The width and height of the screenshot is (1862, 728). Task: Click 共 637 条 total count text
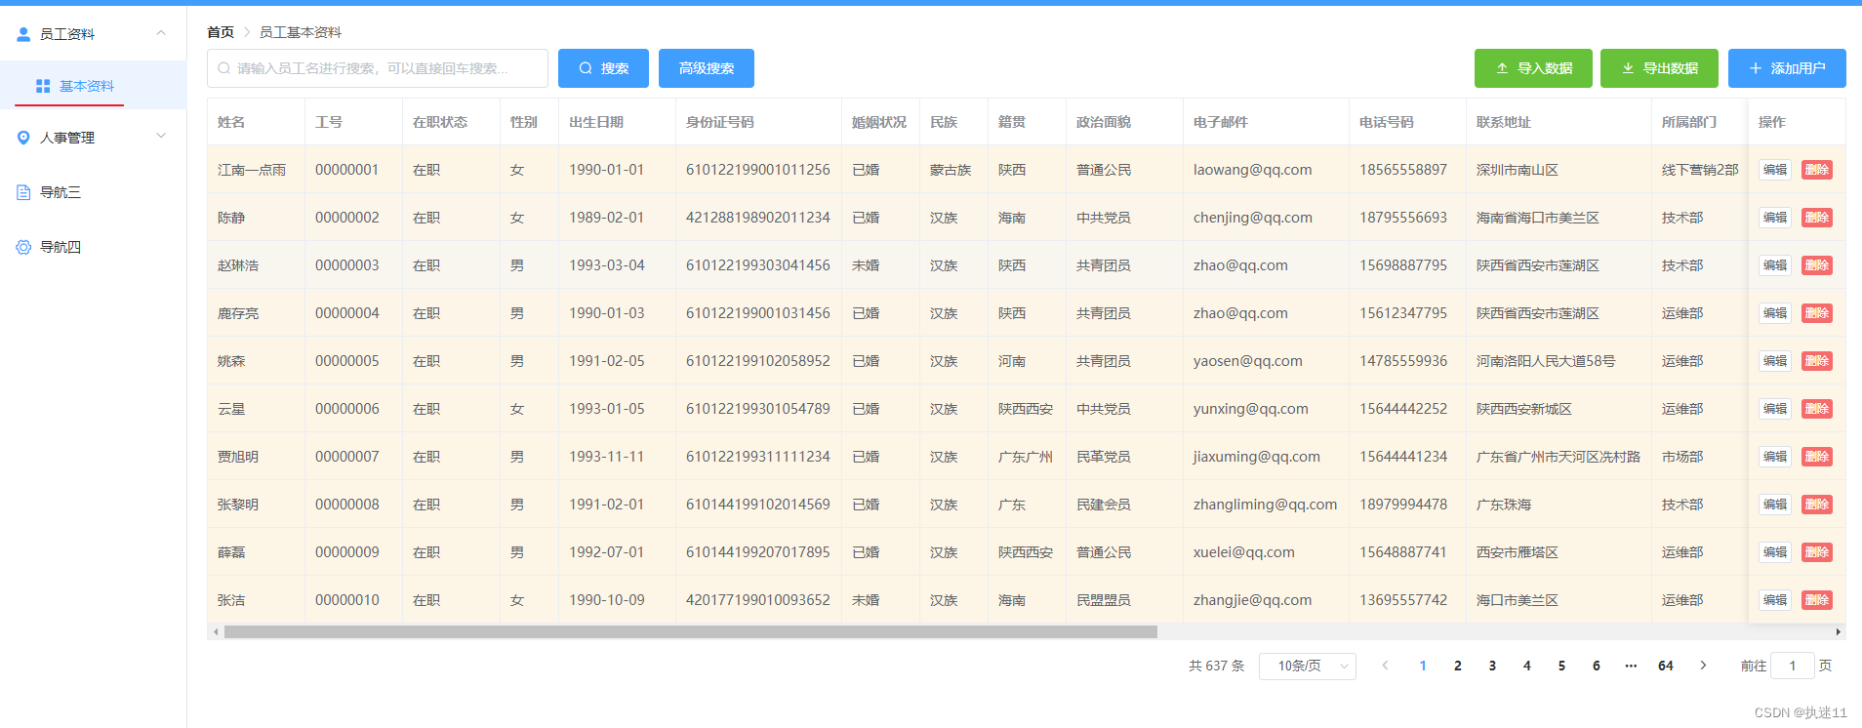(x=1217, y=666)
